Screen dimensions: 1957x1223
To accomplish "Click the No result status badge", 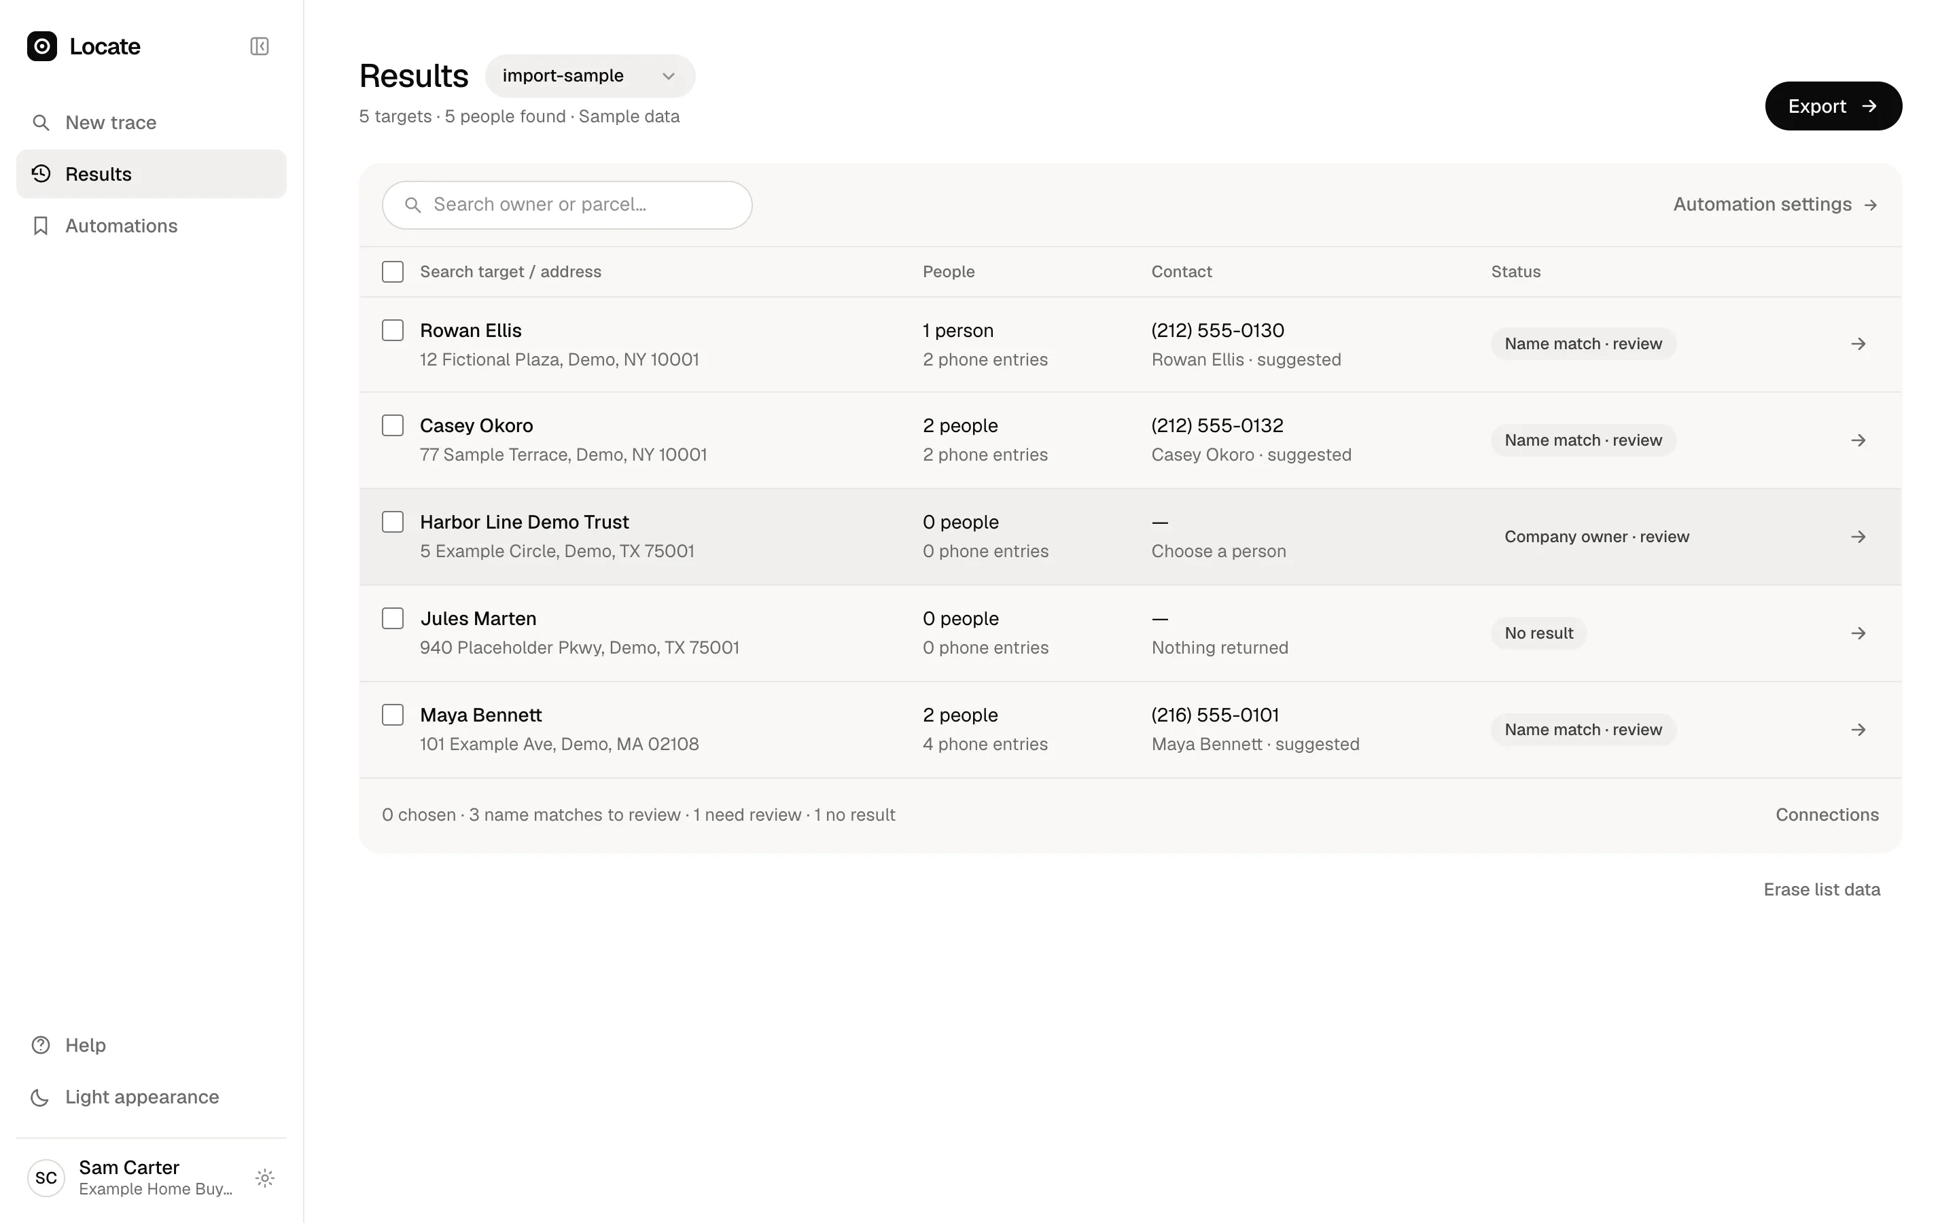I will pyautogui.click(x=1539, y=633).
